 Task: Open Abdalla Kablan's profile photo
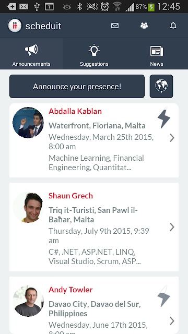point(28,123)
